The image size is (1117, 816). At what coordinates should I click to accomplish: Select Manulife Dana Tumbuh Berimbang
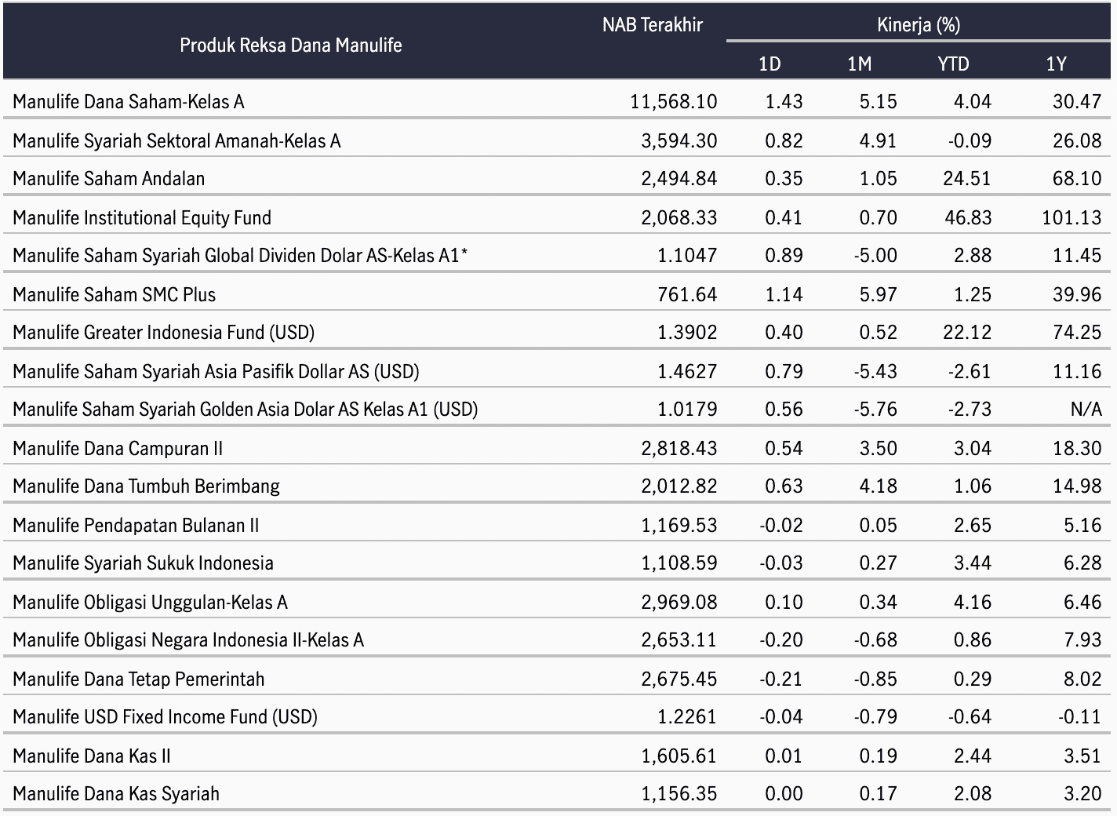coord(146,486)
